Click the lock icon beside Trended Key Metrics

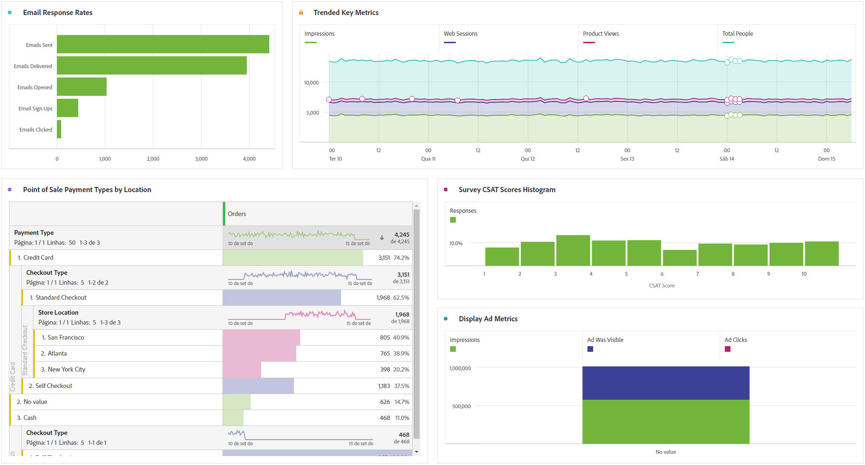click(301, 13)
